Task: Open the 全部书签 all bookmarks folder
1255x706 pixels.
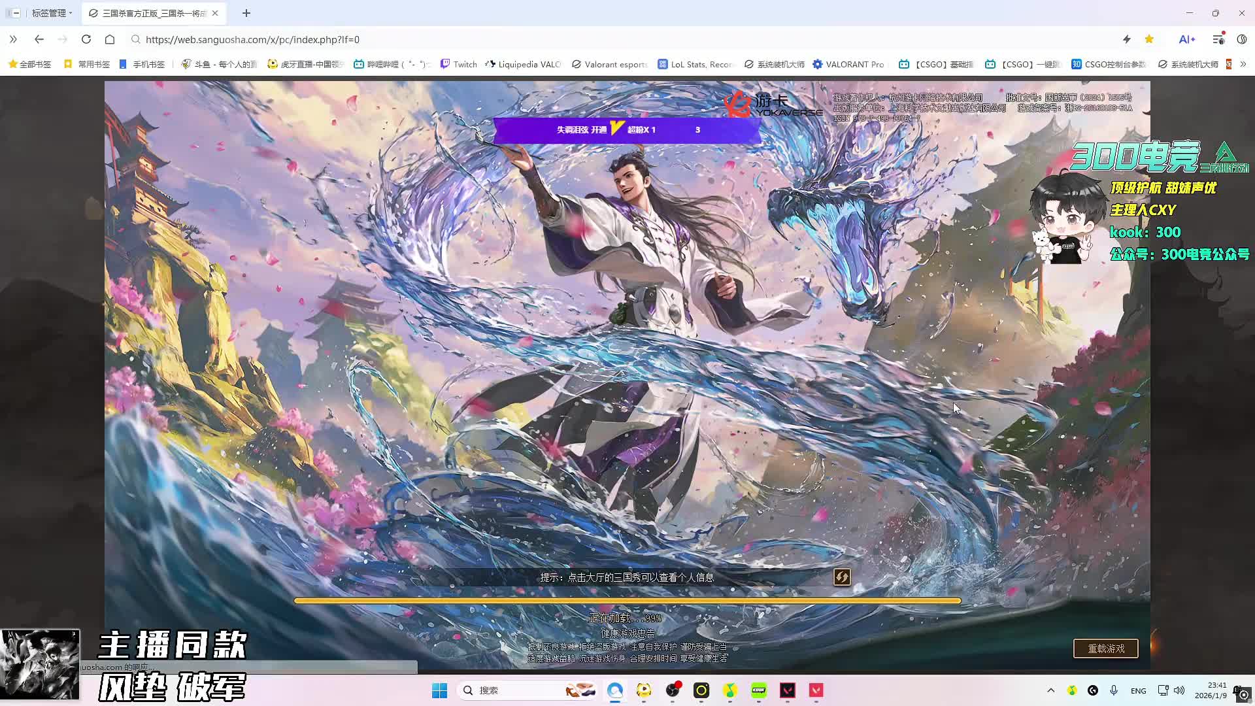Action: (29, 64)
